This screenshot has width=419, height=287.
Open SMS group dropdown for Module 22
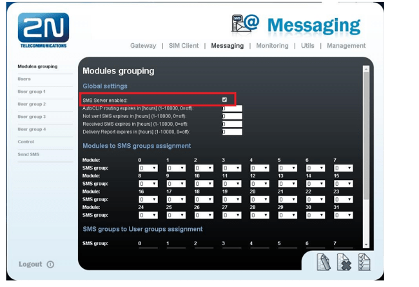316,199
